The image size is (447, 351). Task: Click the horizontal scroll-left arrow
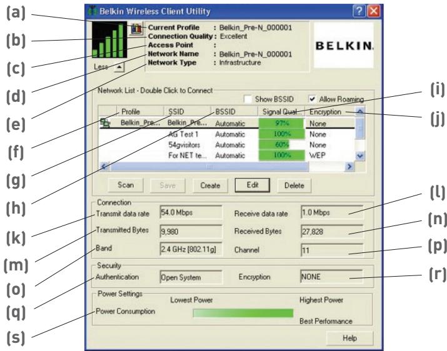[104, 166]
